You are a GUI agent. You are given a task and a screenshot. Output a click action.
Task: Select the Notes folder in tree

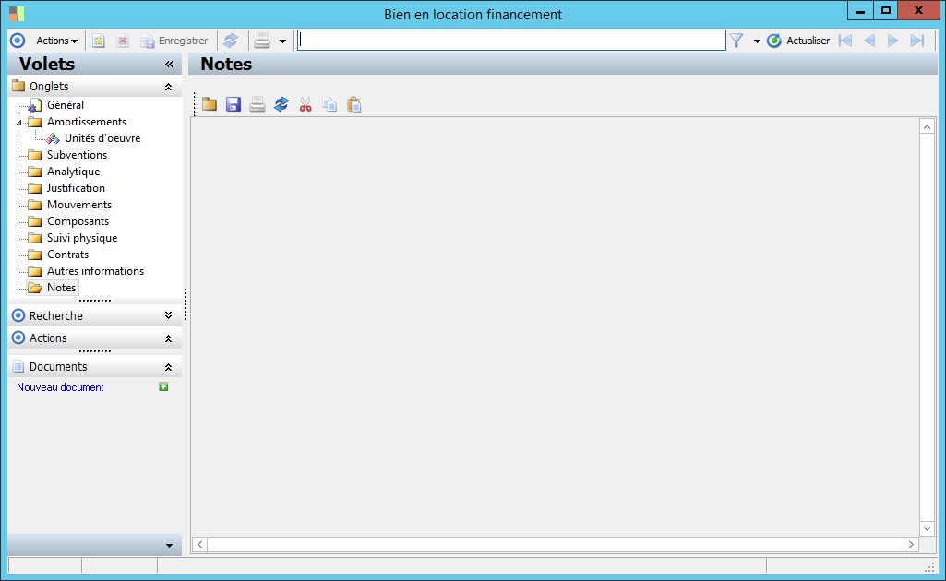[x=61, y=288]
